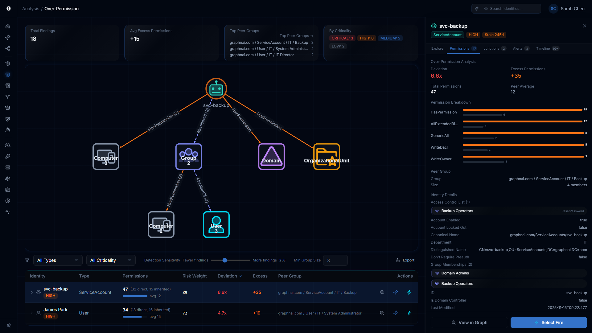Open the Timeline tab in the panel
Screen dimensions: 592x333
click(x=544, y=48)
